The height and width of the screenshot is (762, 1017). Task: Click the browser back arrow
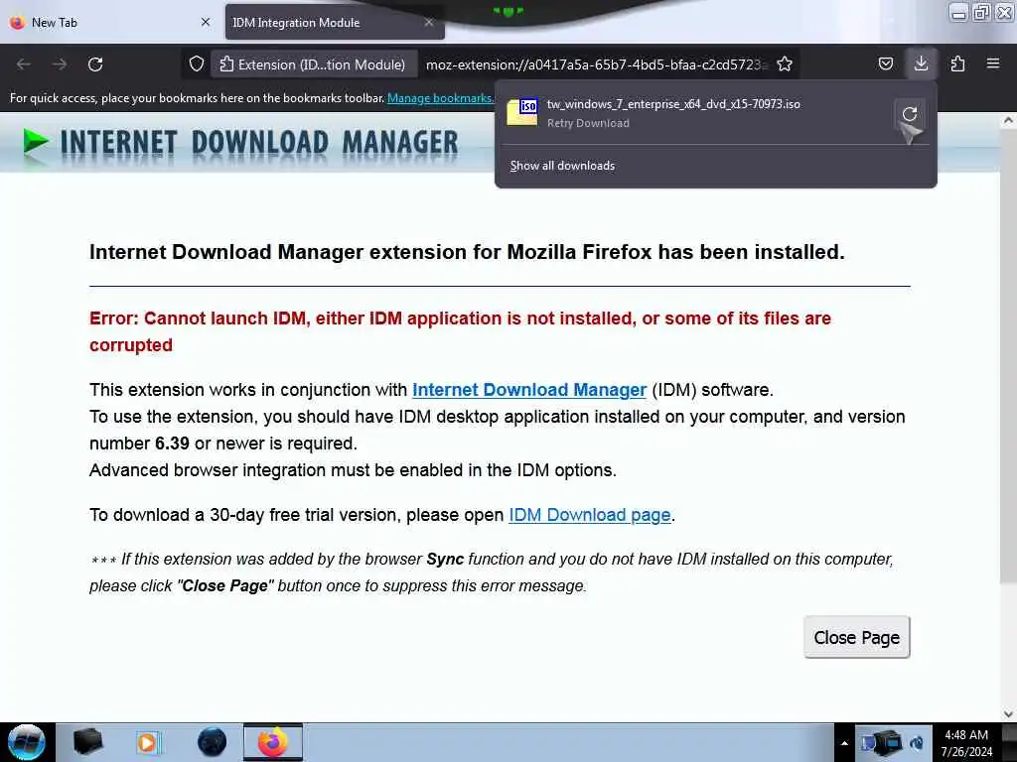coord(24,64)
